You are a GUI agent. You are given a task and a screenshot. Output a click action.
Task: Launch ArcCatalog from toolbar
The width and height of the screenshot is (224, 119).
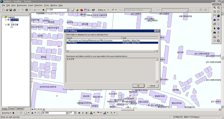77,10
